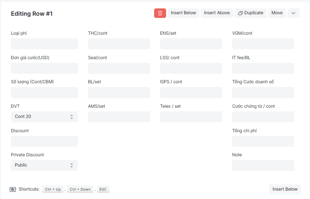The width and height of the screenshot is (310, 199).
Task: Focus the Discount input field
Action: 44,141
